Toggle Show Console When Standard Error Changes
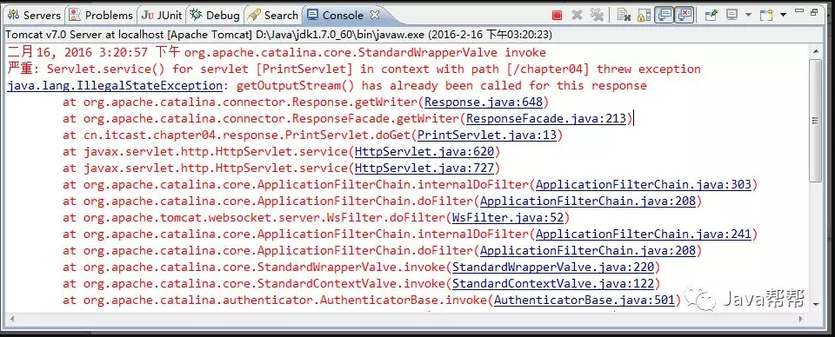Screen dimensions: 835x337 coord(684,15)
